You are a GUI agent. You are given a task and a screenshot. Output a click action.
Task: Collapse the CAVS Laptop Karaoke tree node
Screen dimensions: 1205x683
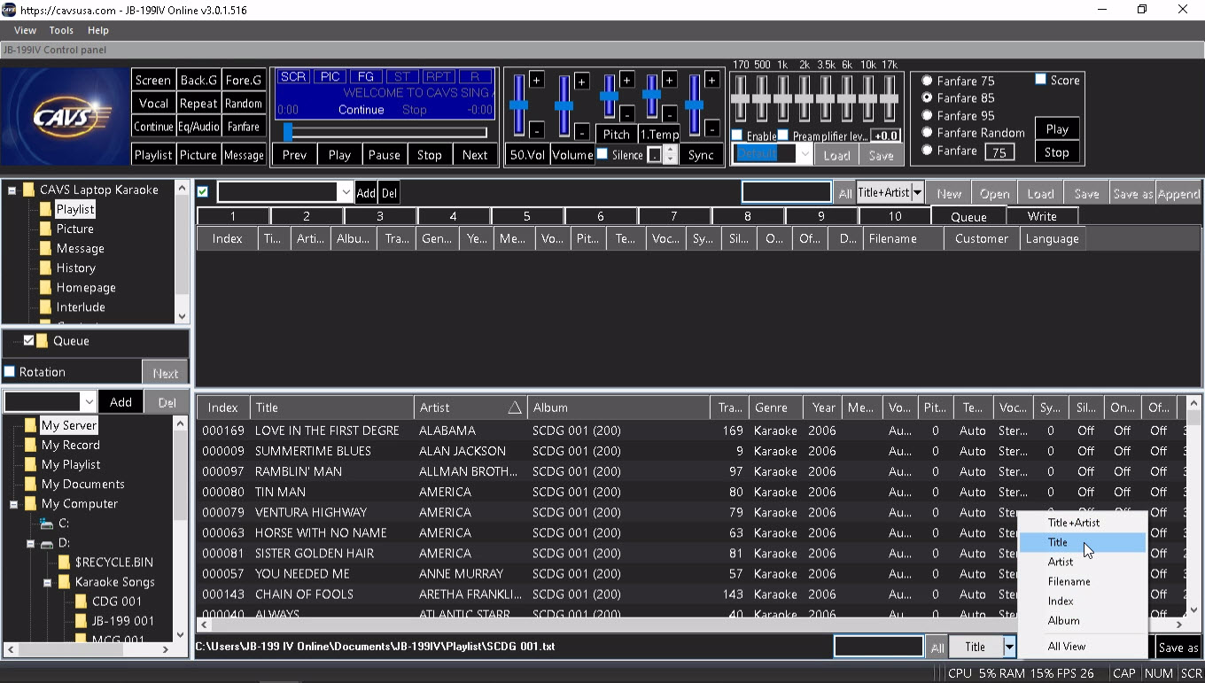pos(12,190)
